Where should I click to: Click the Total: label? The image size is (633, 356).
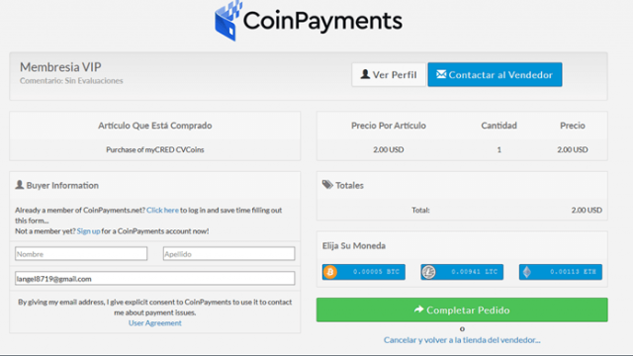[x=420, y=210]
